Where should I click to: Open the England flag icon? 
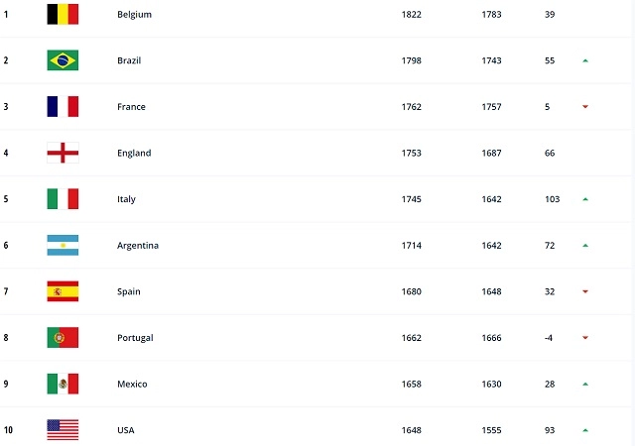(63, 153)
